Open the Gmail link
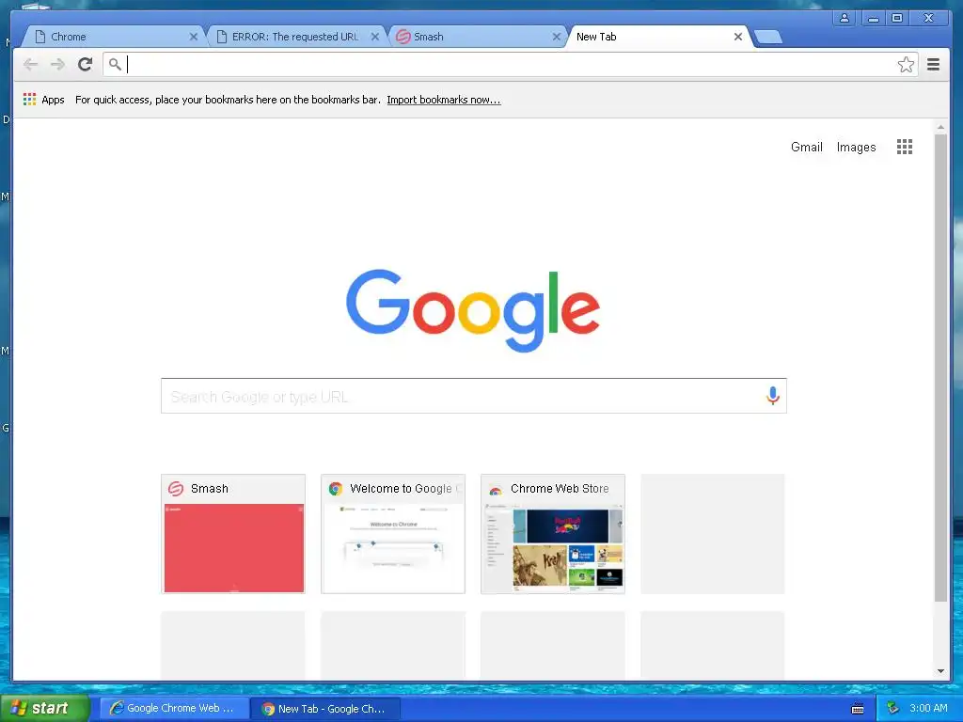The width and height of the screenshot is (963, 722). tap(806, 147)
